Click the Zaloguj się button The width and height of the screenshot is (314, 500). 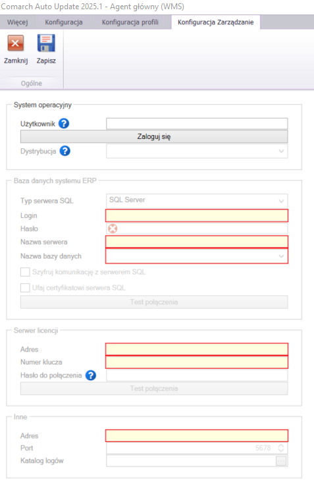pyautogui.click(x=154, y=136)
